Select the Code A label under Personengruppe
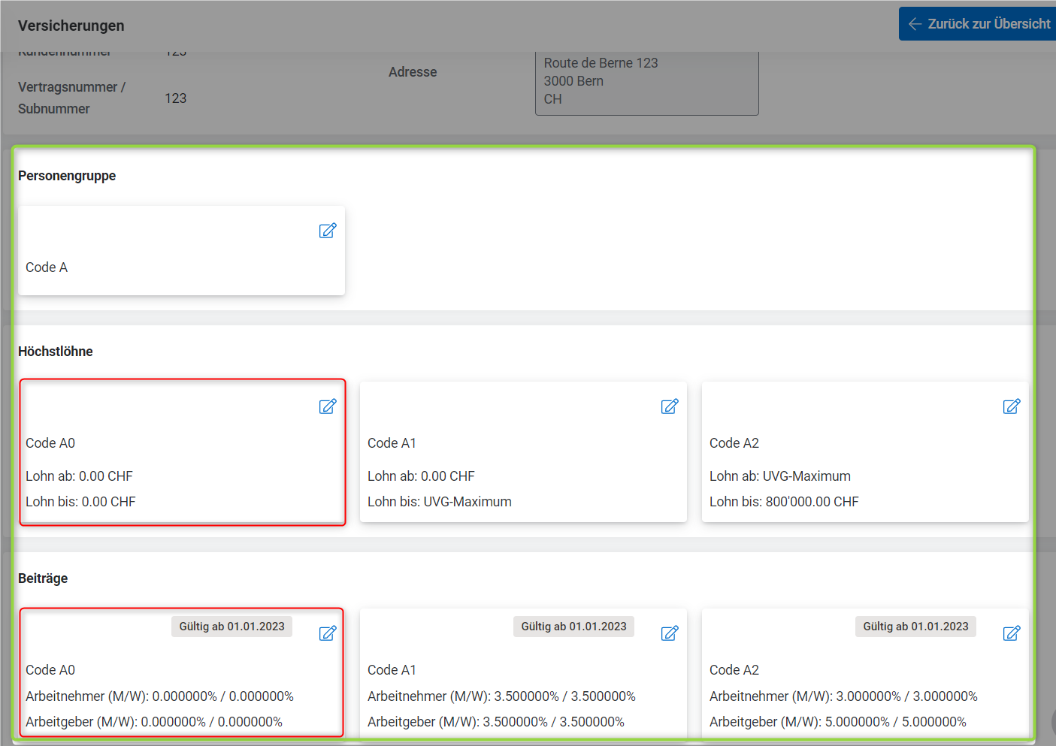The height and width of the screenshot is (746, 1056). (47, 267)
